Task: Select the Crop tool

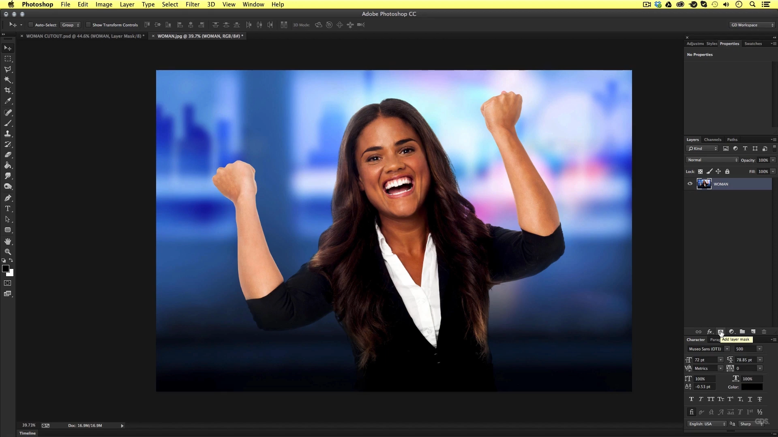Action: click(8, 90)
